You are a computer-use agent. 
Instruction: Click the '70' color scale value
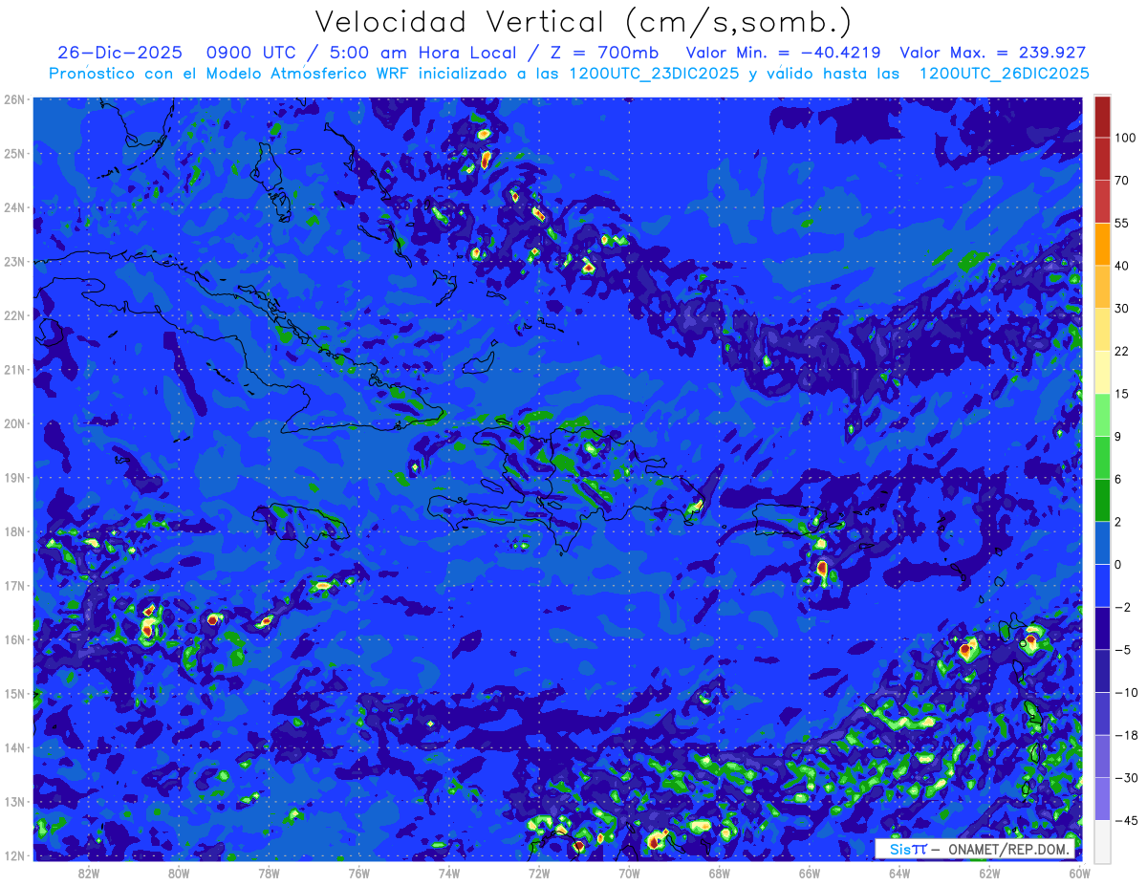click(x=1122, y=180)
